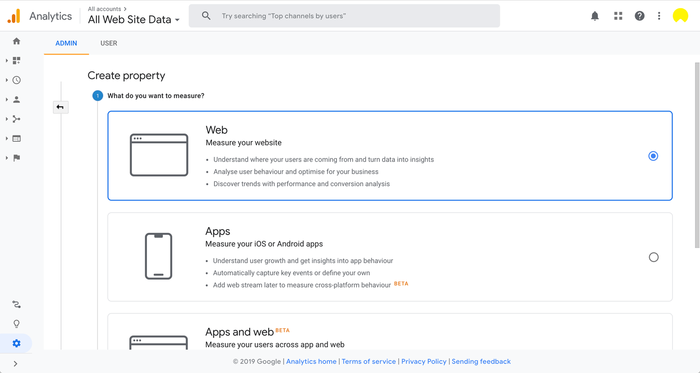Open the Home icon in the sidebar
Image resolution: width=700 pixels, height=373 pixels.
tap(17, 41)
